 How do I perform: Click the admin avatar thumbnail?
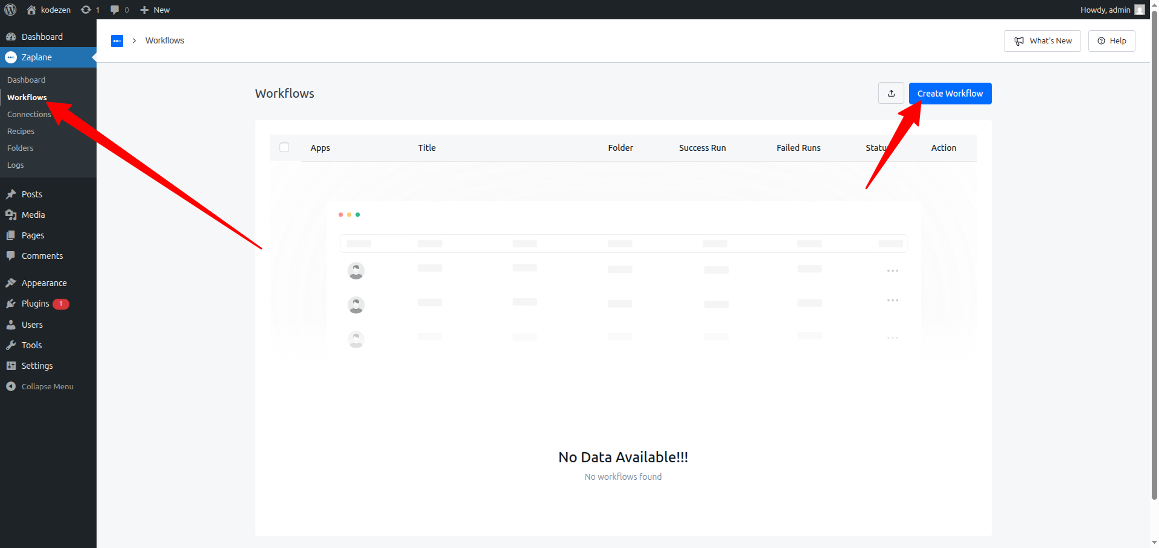tap(1140, 10)
